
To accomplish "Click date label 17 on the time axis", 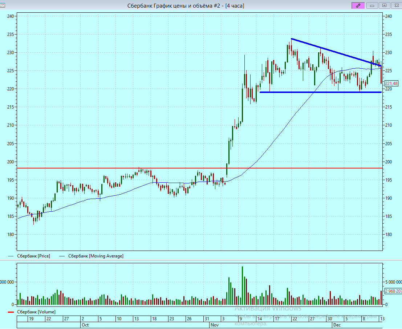I will click(277, 319).
